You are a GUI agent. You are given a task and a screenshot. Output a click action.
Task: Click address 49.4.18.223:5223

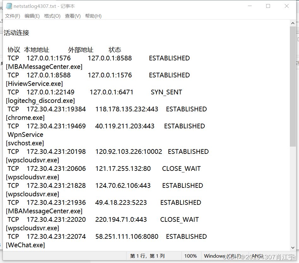[x=121, y=203]
